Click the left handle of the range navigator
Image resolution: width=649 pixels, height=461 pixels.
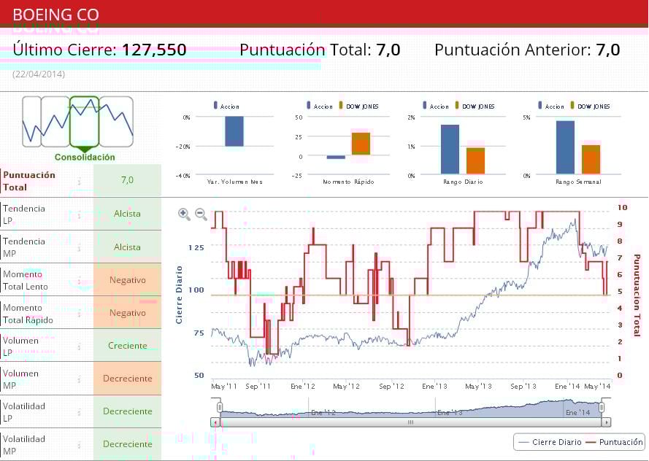[x=220, y=408]
